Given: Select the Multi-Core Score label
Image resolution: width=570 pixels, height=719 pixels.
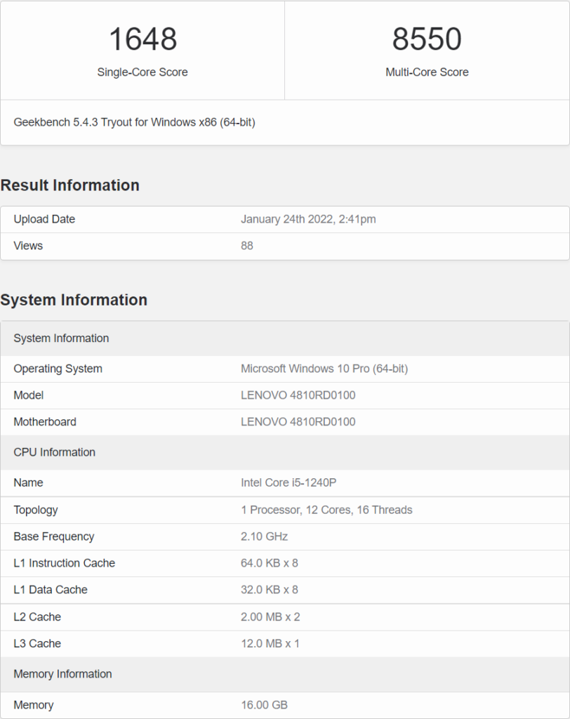Looking at the screenshot, I should (x=427, y=72).
